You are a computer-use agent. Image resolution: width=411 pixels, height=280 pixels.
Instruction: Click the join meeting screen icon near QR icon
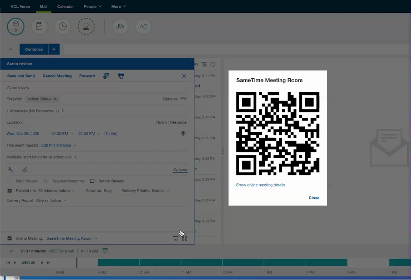(176, 238)
